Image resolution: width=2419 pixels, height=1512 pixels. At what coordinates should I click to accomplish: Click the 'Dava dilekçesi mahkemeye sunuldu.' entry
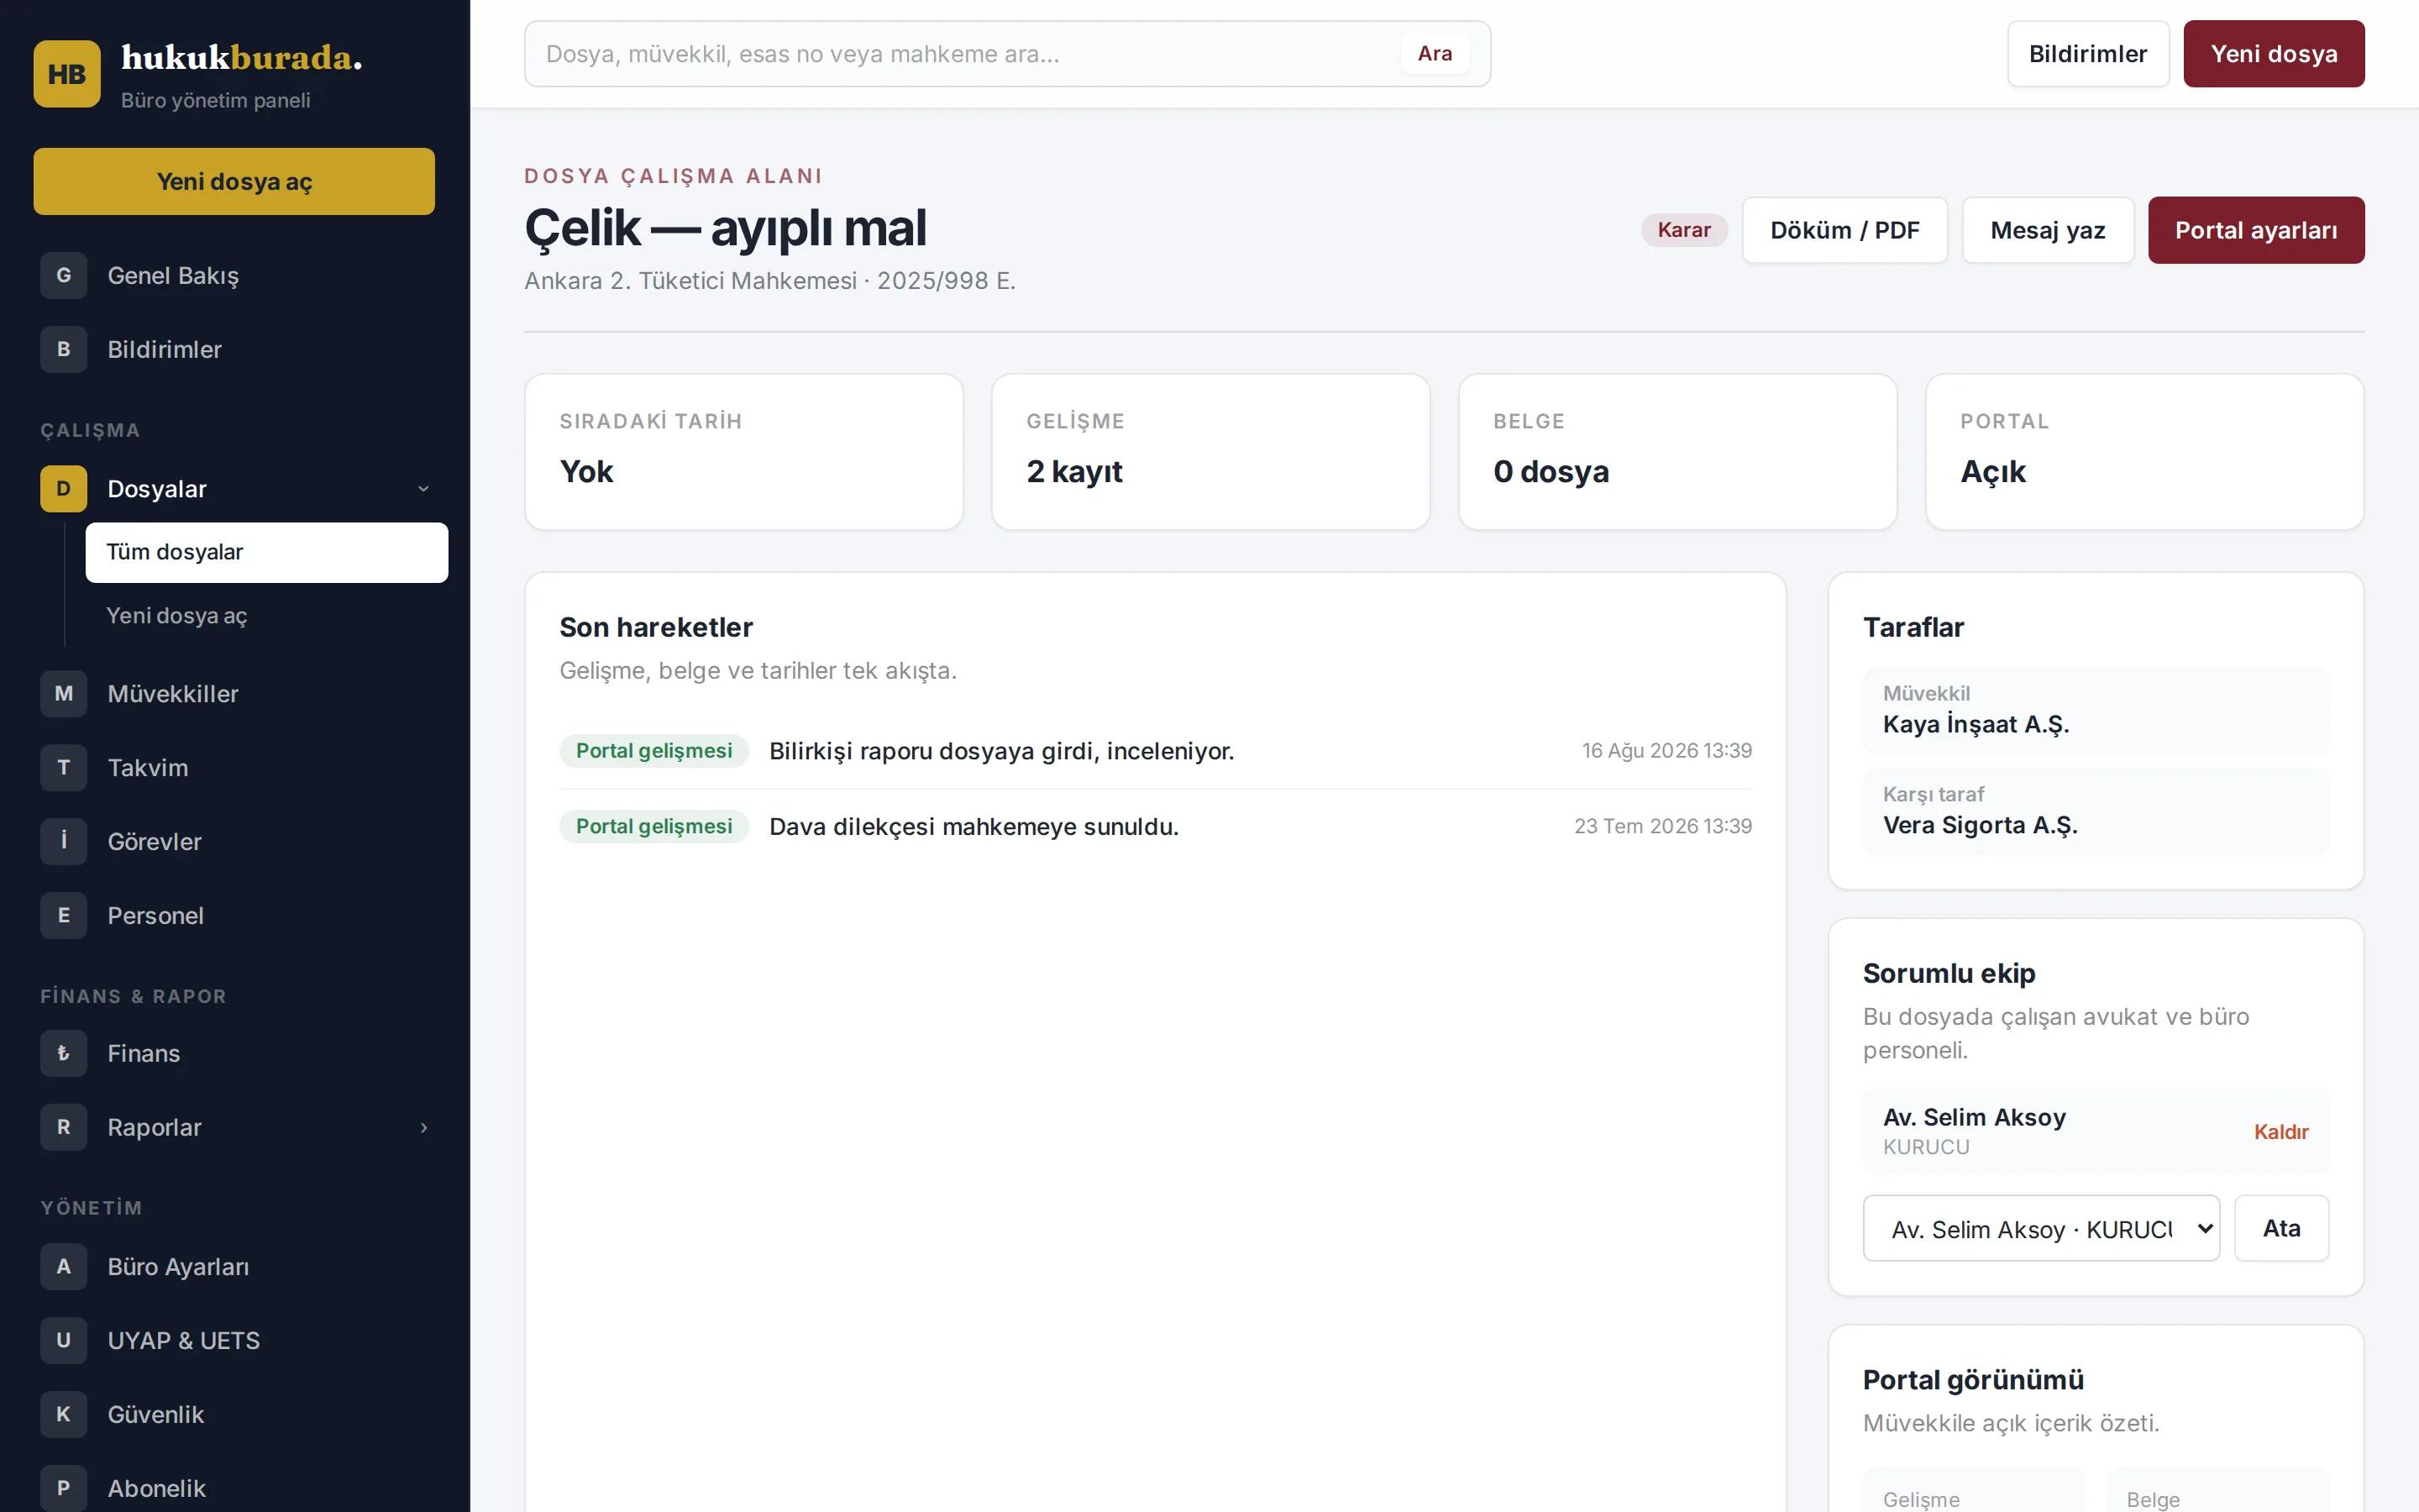[973, 827]
